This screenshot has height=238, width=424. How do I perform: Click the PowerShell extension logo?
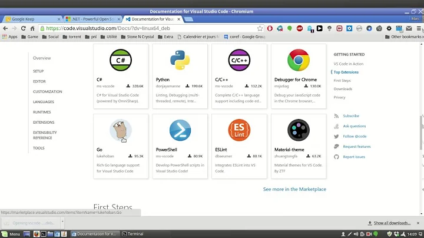tap(180, 130)
